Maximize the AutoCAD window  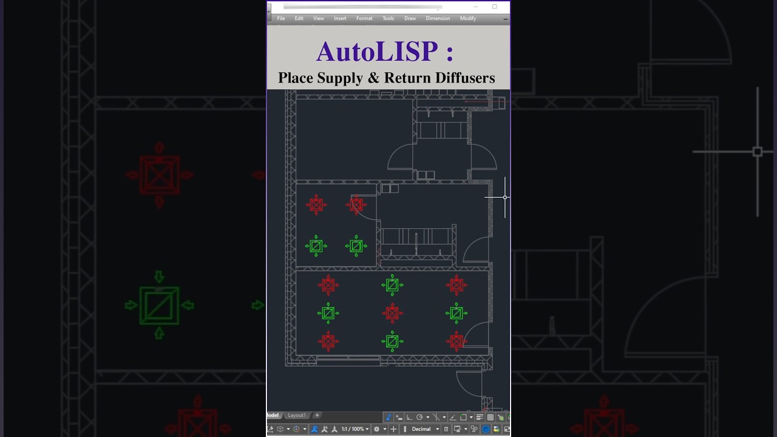[x=495, y=7]
